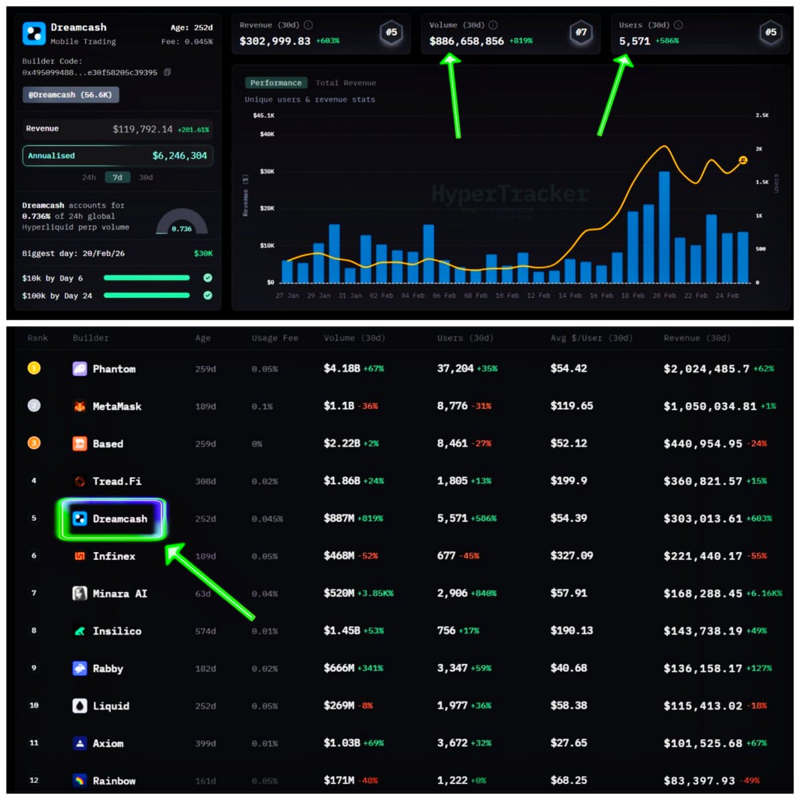Click the $886,658,856 volume value
This screenshot has height=800, width=800.
tap(467, 41)
